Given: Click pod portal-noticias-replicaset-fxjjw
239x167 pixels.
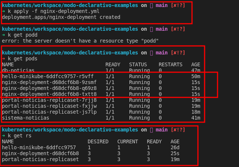Looking at the screenshot, I should [49, 106].
